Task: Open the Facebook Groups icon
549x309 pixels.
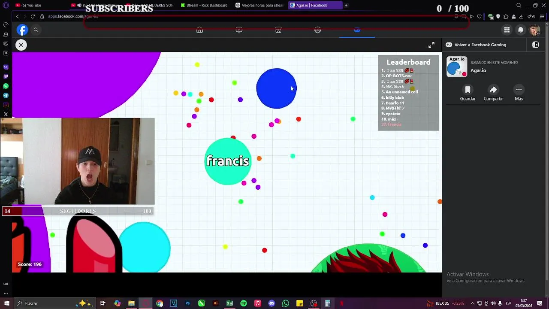Action: pos(317,30)
